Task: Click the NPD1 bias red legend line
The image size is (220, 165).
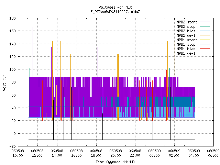Action: [205, 49]
